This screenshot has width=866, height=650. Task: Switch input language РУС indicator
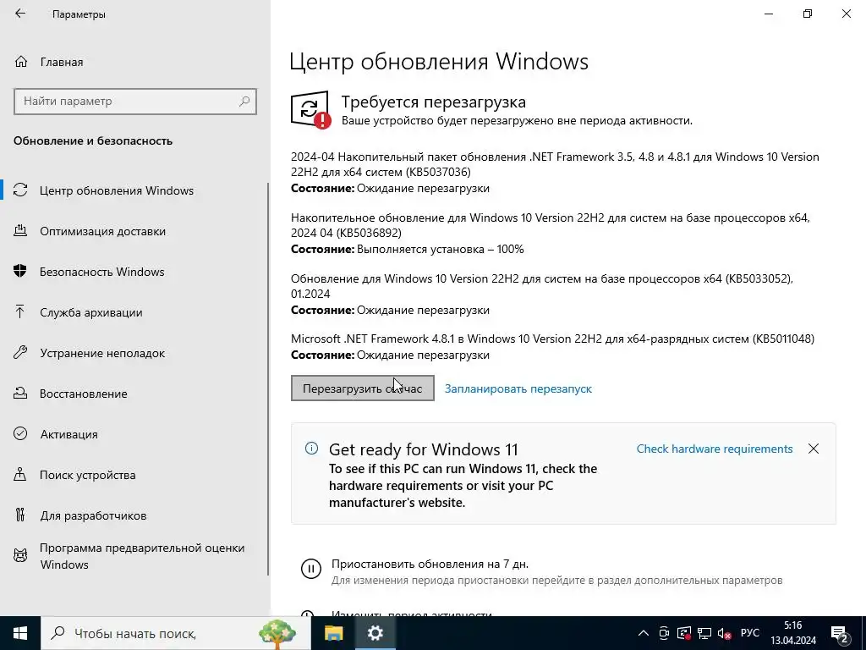click(749, 633)
